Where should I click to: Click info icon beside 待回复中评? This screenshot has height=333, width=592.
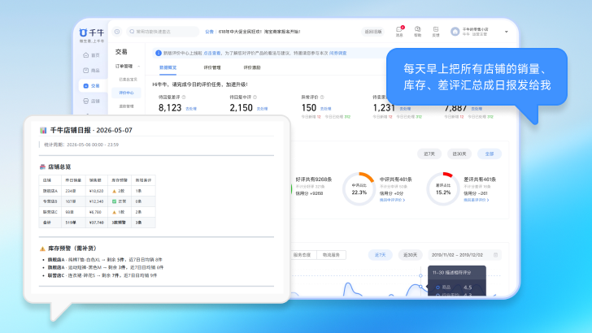pyautogui.click(x=255, y=97)
